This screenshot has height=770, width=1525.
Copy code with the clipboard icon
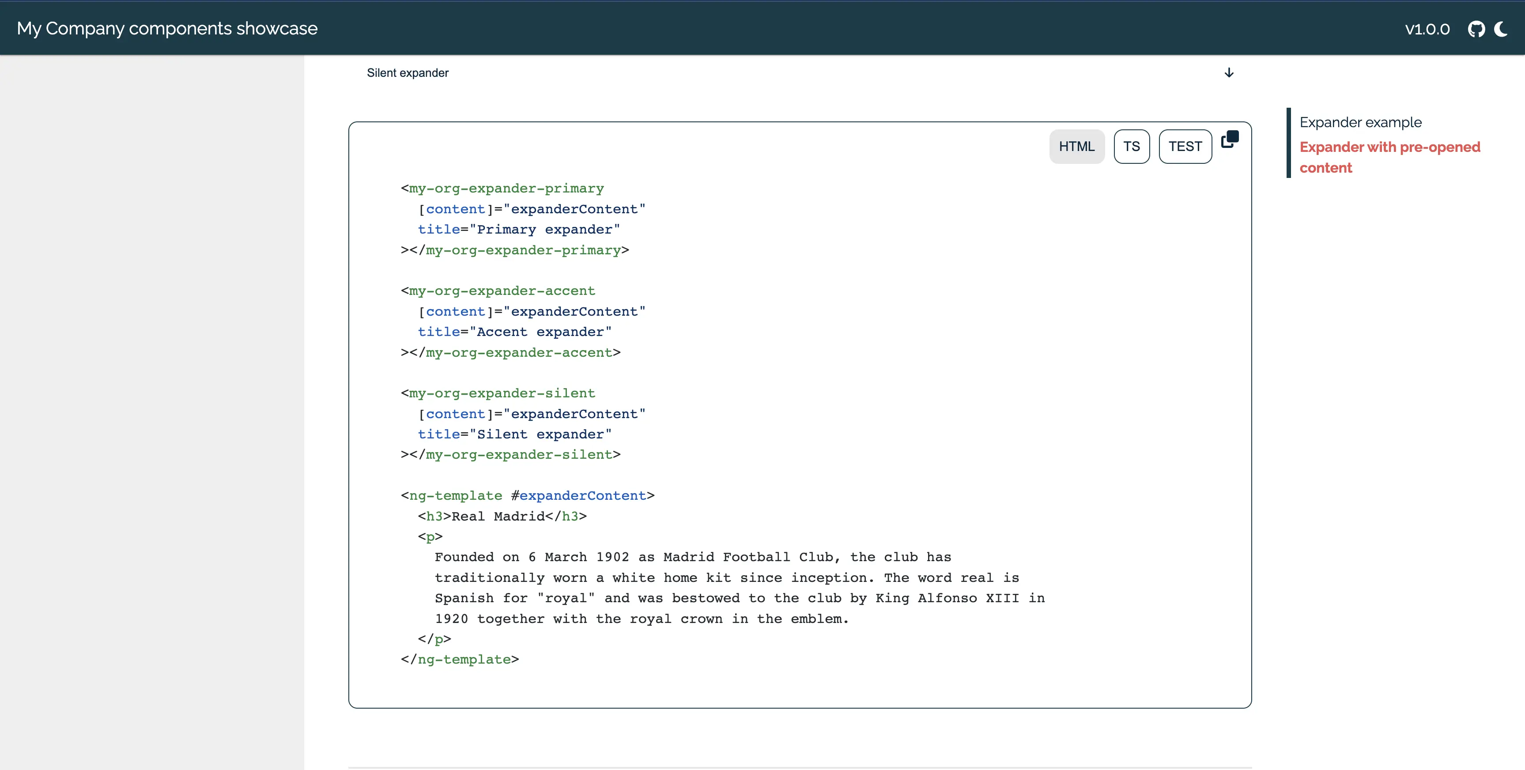[1230, 139]
